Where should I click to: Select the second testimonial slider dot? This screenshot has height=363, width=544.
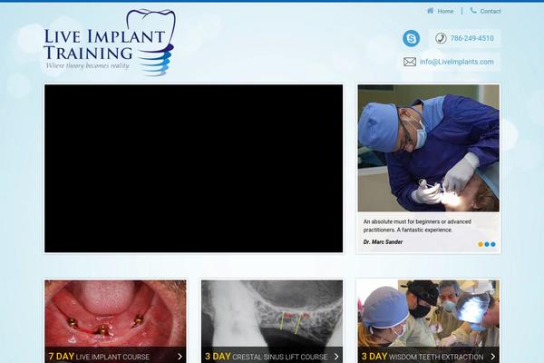point(487,244)
